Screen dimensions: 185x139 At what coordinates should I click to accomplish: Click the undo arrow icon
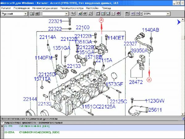point(133,14)
